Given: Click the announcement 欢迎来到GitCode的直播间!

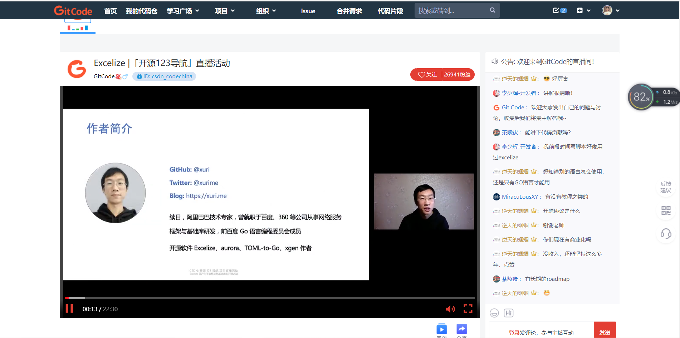Looking at the screenshot, I should point(556,62).
